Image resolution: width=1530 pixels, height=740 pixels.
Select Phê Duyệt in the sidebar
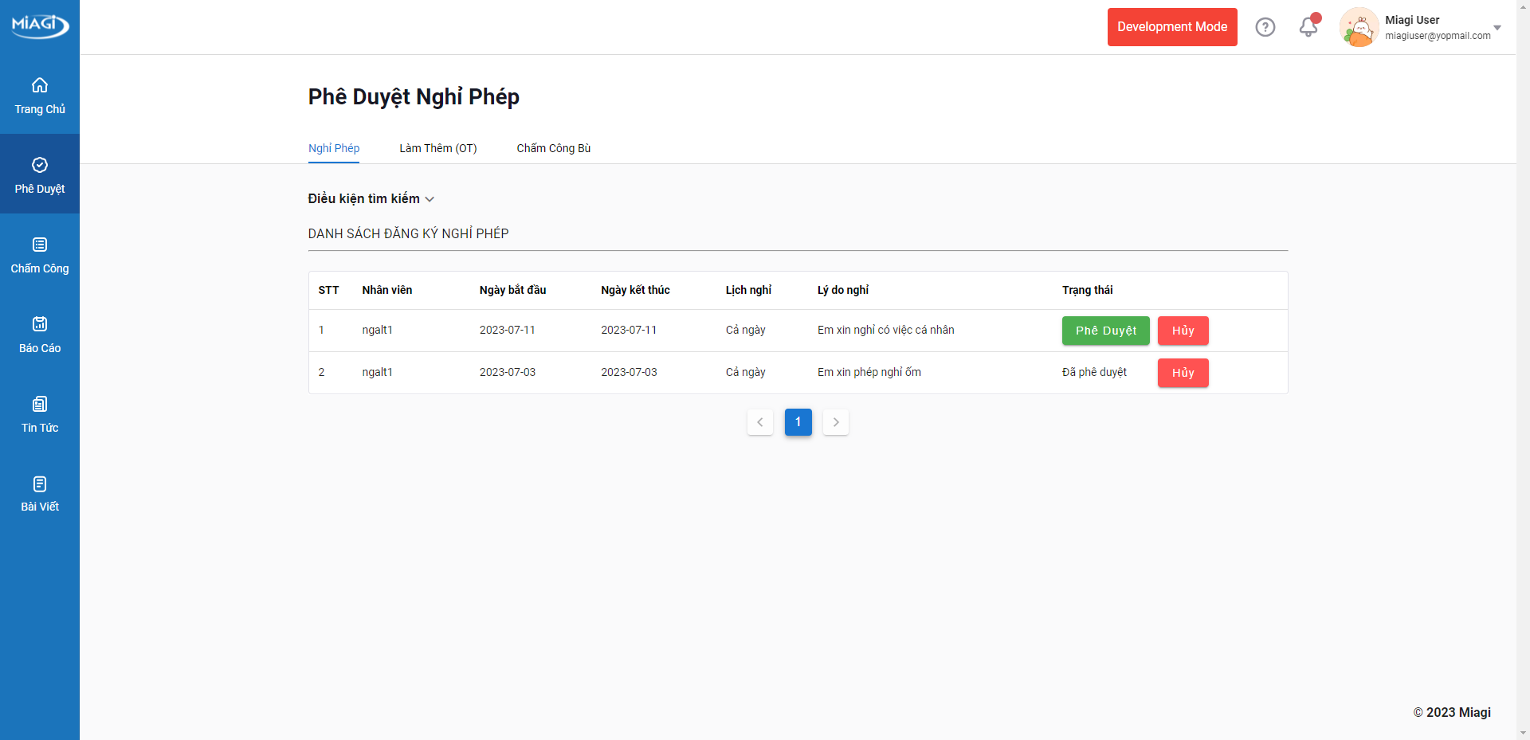[x=40, y=174]
